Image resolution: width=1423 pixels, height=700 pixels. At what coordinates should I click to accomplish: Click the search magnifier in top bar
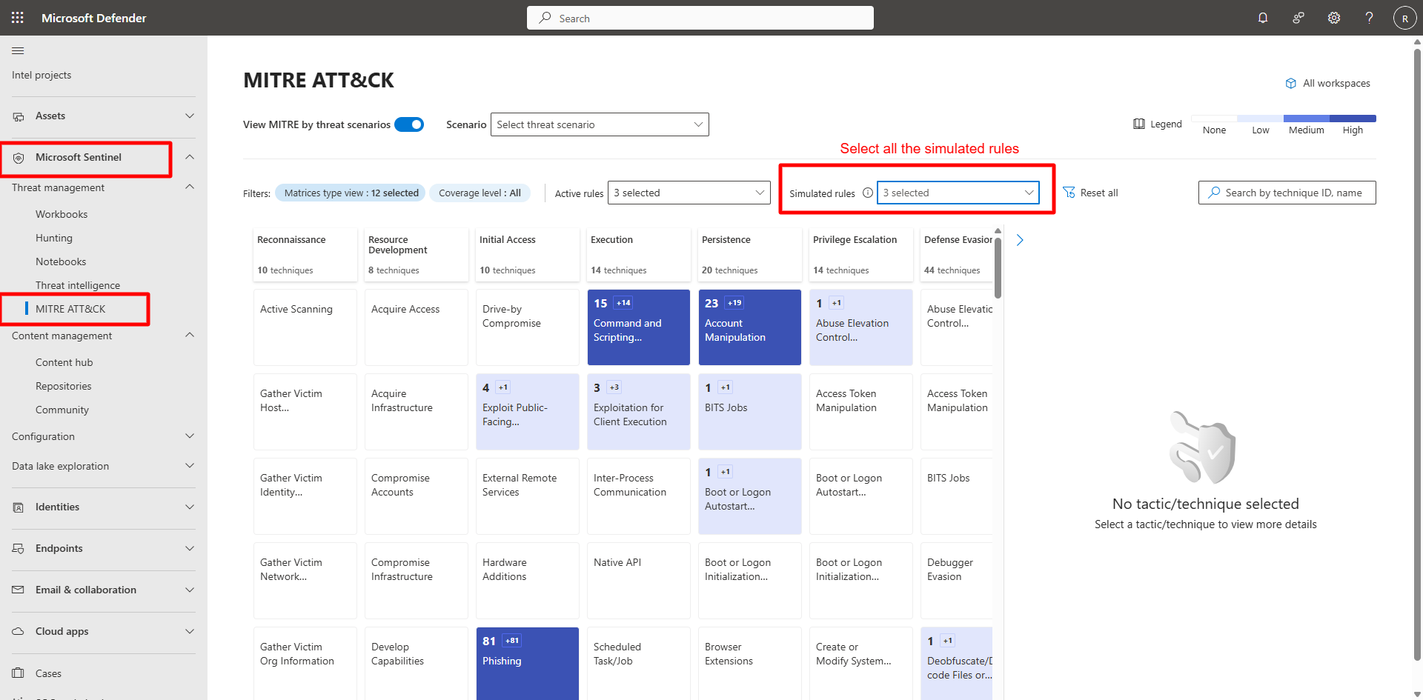click(545, 18)
